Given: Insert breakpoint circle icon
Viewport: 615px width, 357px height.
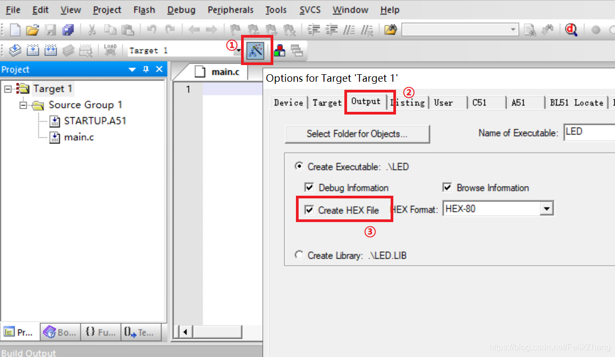Looking at the screenshot, I should 596,30.
